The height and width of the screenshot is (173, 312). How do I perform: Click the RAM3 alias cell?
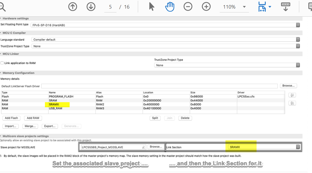pyautogui.click(x=100, y=109)
